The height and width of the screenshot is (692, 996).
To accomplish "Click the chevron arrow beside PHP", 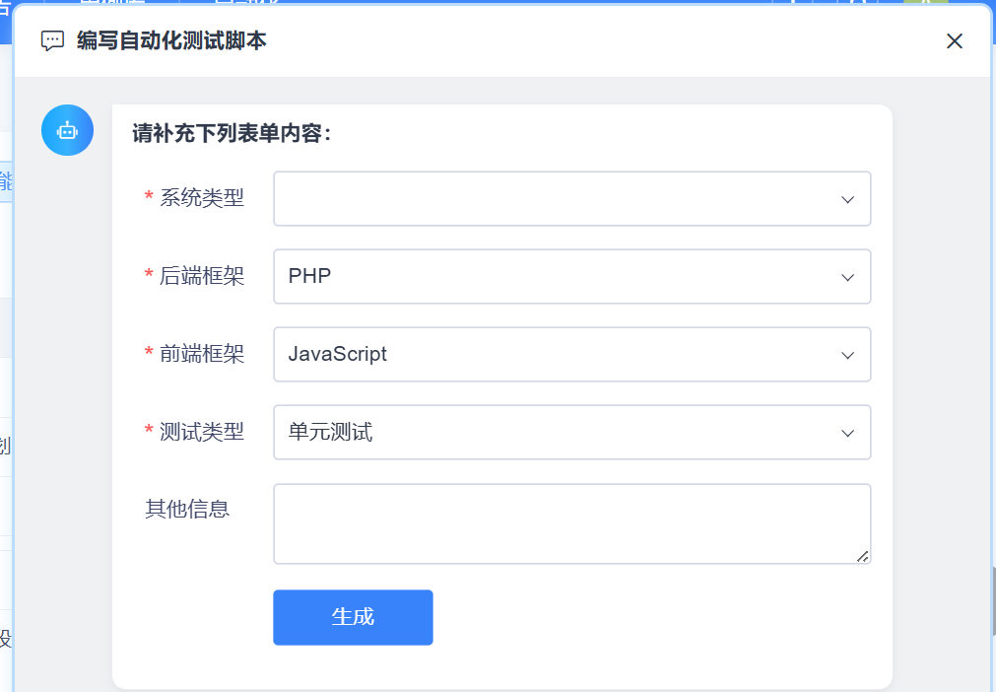I will 847,277.
